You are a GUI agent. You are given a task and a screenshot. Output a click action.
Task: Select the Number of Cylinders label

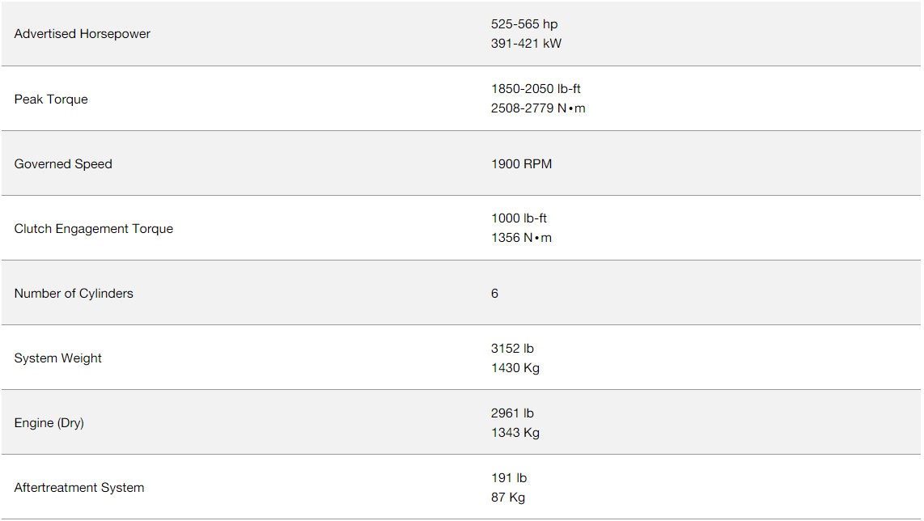[74, 294]
